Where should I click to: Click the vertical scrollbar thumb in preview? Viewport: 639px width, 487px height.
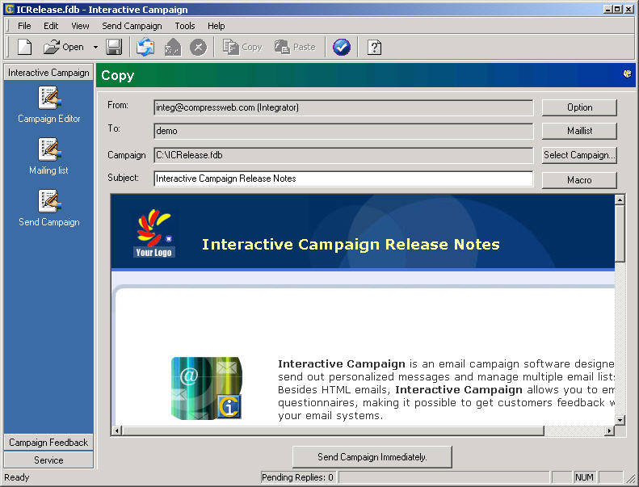pos(620,233)
